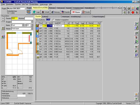
Task: Click the green checkmark confirm icon
Action: click(136, 99)
